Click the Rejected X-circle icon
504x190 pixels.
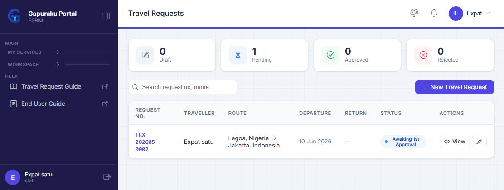(423, 55)
